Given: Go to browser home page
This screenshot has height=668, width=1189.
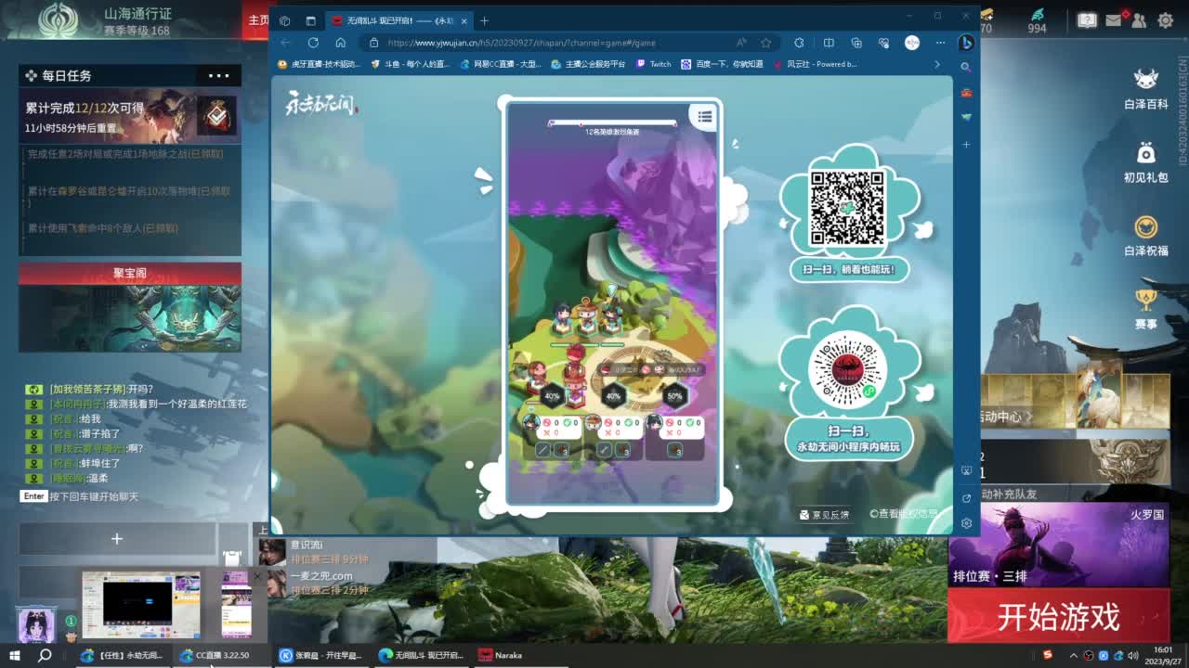Looking at the screenshot, I should pyautogui.click(x=341, y=43).
